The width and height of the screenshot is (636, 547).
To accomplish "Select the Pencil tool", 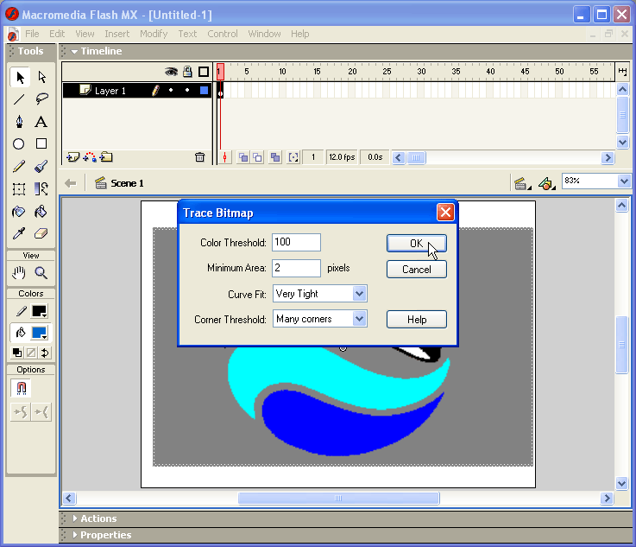I will (x=19, y=167).
